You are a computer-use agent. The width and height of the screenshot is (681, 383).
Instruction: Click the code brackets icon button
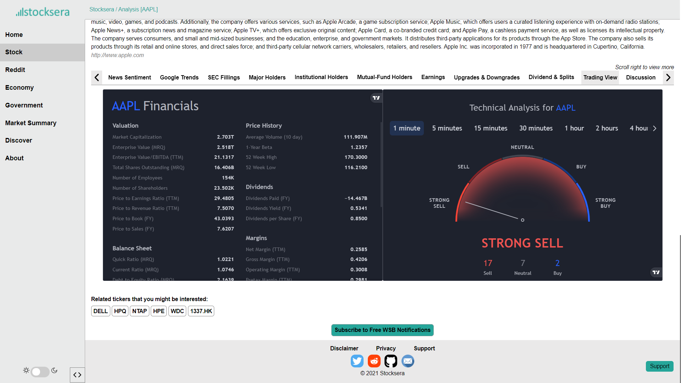77,375
